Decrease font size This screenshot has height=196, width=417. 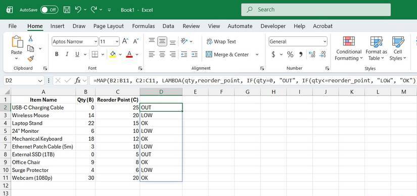point(136,41)
